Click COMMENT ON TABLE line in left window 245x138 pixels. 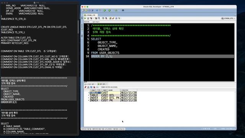point(29,51)
